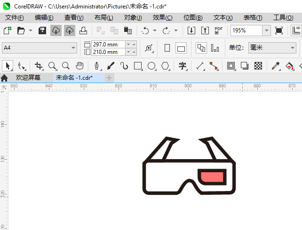Open the undo history dropdown arrow

pos(155,31)
